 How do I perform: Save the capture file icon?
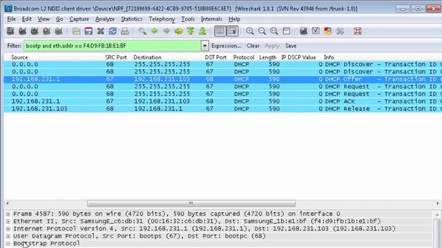[88, 31]
